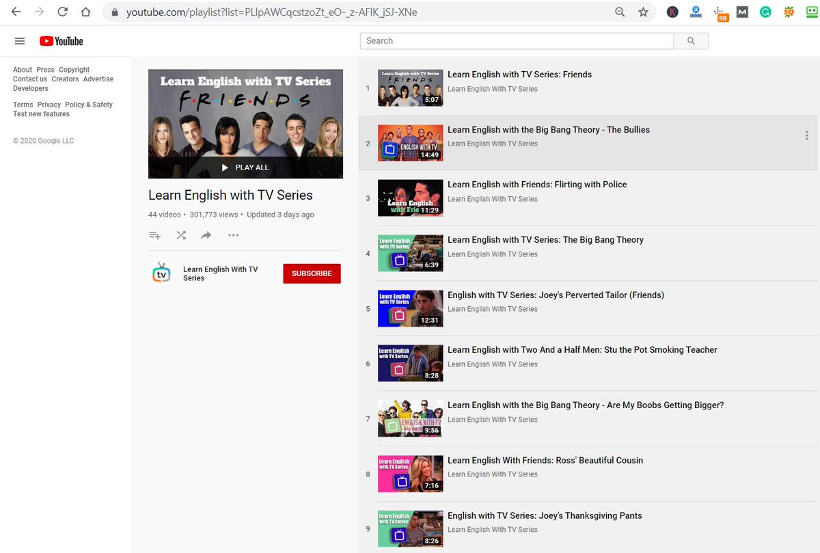Click channel name under Joey's Thanksgiving Pants
Image resolution: width=820 pixels, height=553 pixels.
tap(493, 530)
